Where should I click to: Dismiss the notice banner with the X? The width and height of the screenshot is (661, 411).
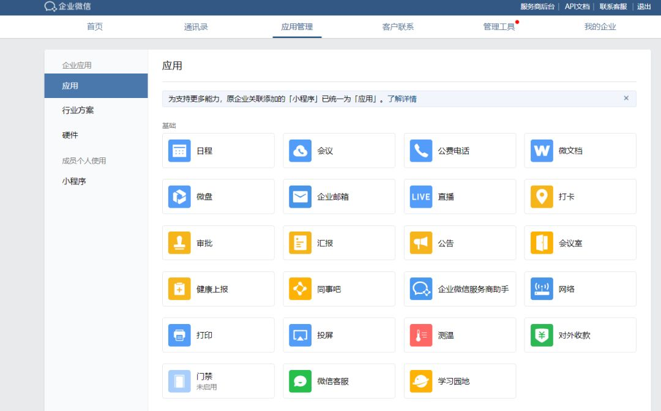click(626, 98)
